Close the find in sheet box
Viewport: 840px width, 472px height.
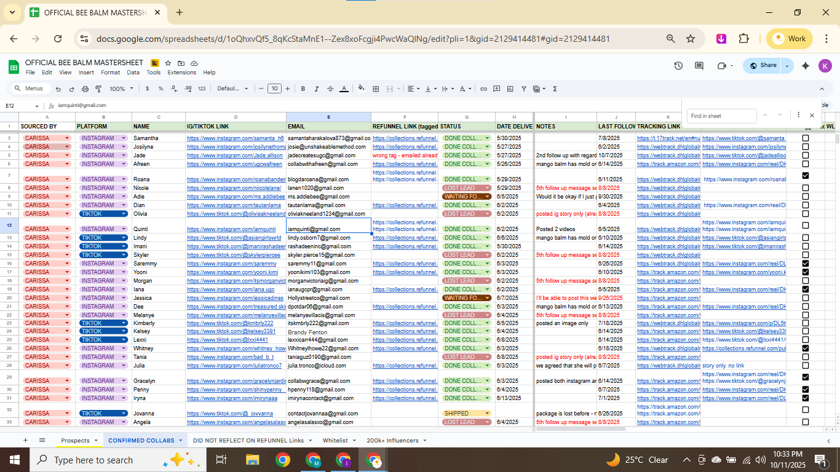(812, 115)
